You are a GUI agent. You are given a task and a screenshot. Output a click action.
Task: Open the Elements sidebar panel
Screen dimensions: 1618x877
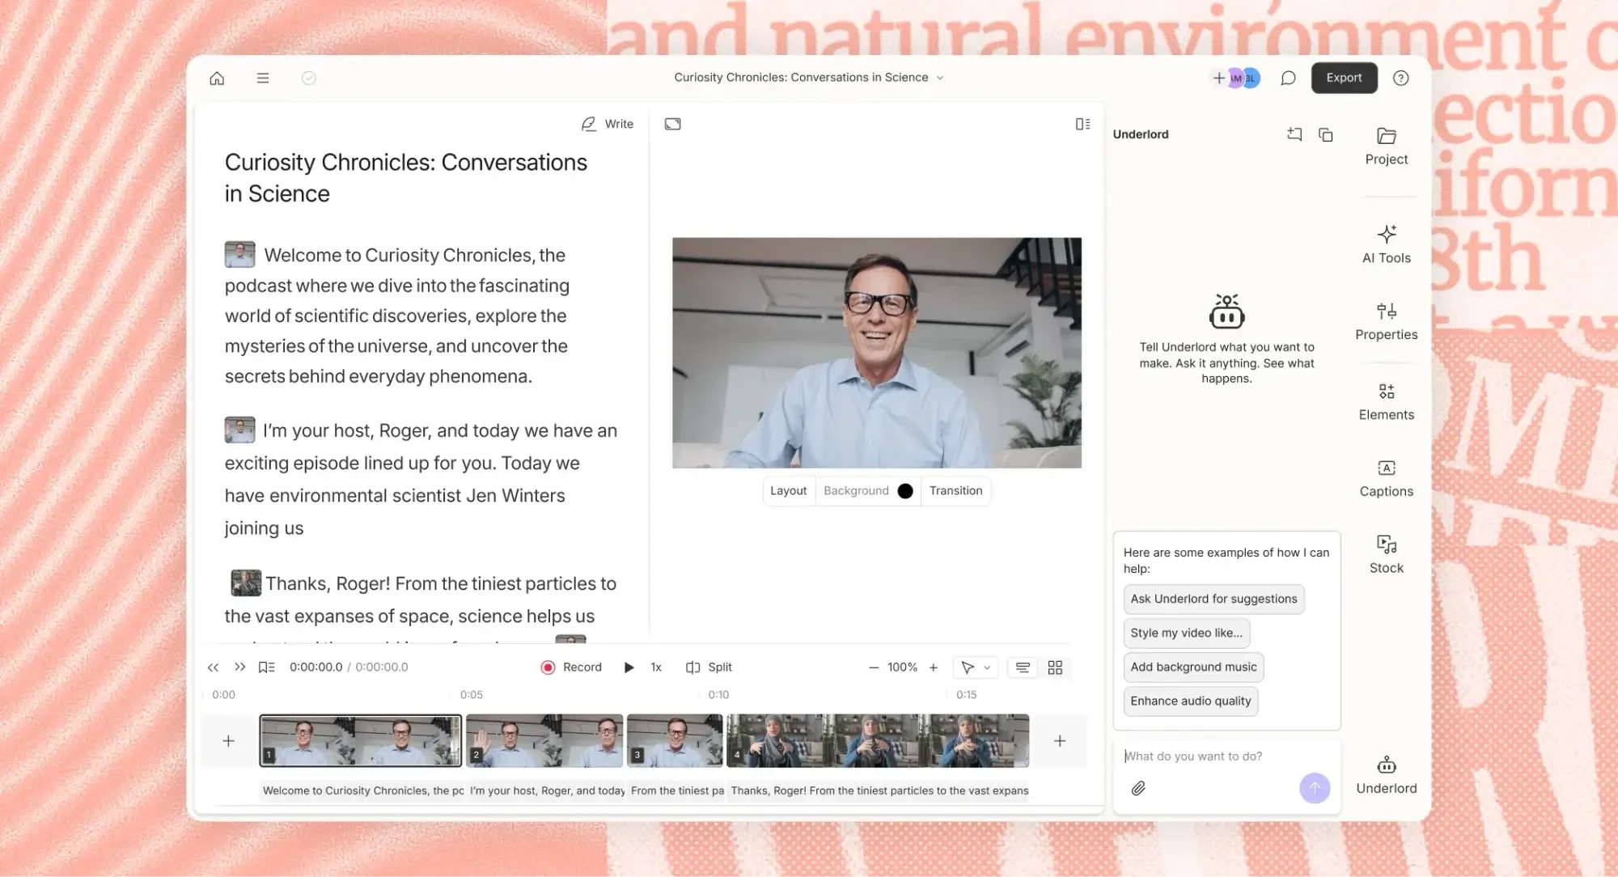pos(1386,401)
